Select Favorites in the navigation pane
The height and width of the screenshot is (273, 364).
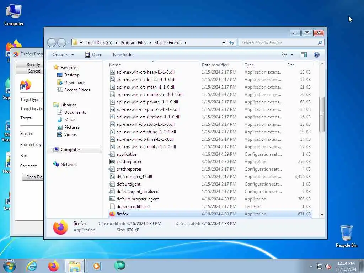69,68
